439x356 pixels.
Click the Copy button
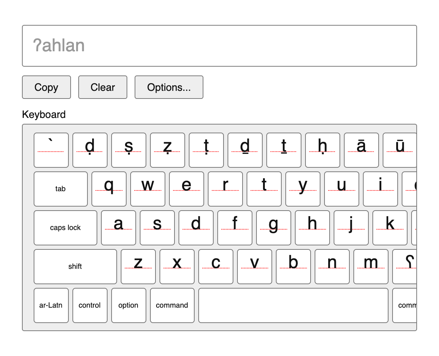[x=46, y=87]
